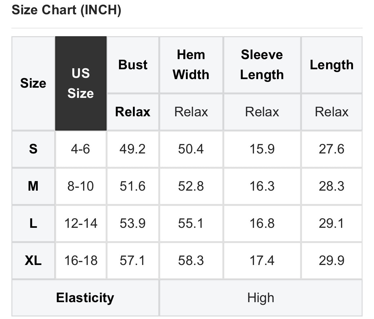
Task: Click the High elasticity value
Action: pos(261,298)
